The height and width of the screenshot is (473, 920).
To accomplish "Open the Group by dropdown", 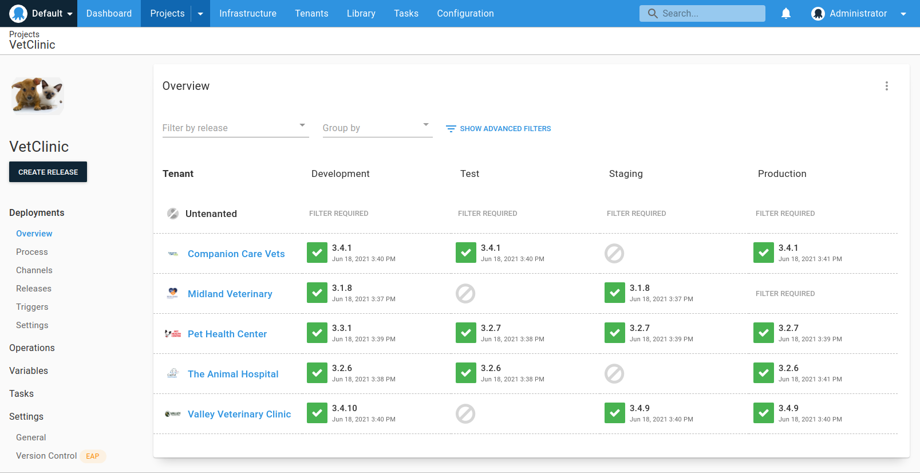I will click(377, 128).
